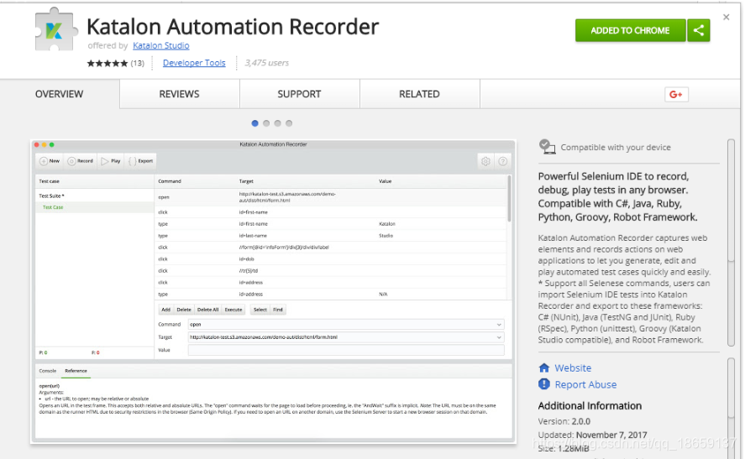
Task: Switch to the RELATED tab
Action: tap(420, 94)
